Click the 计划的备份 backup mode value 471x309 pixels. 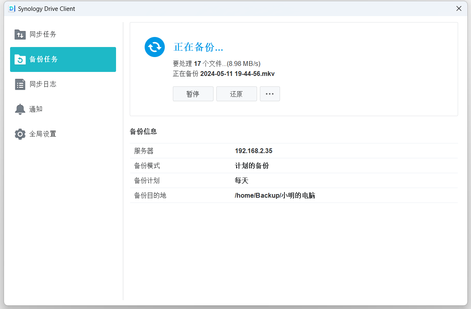click(252, 166)
